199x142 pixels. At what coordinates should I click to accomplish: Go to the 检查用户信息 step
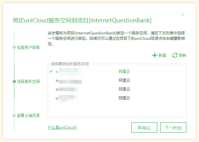(x=28, y=47)
